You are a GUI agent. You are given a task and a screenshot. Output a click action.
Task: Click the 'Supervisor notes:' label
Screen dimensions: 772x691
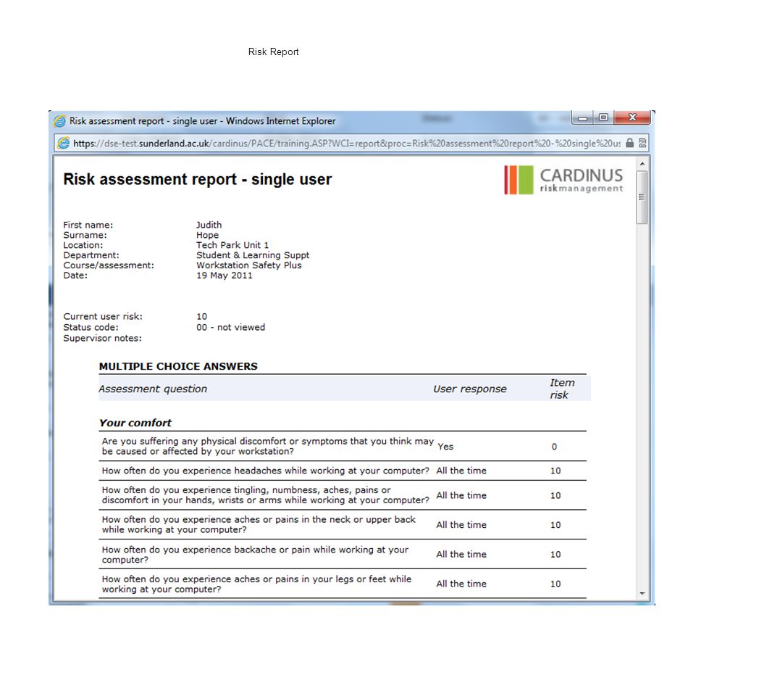click(102, 338)
